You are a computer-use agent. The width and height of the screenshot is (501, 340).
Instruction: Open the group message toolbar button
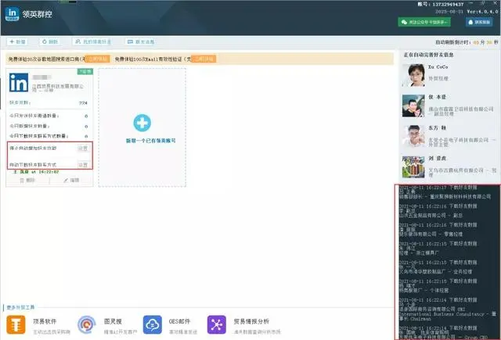click(141, 41)
